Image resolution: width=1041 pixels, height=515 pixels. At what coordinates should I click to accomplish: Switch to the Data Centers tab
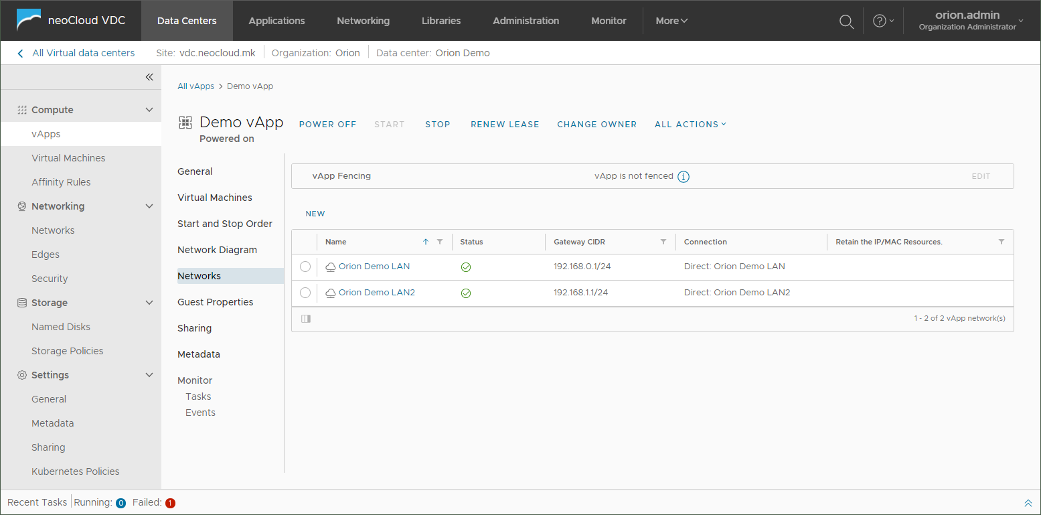coord(187,21)
